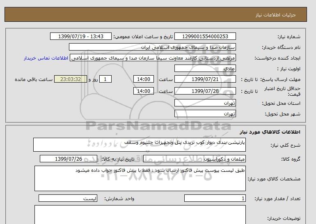
Task: Click the response deadline hour field
Action: click(x=144, y=79)
